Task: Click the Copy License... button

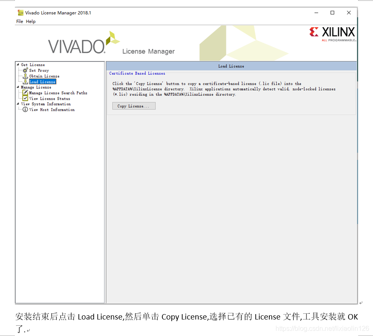Action: click(134, 106)
